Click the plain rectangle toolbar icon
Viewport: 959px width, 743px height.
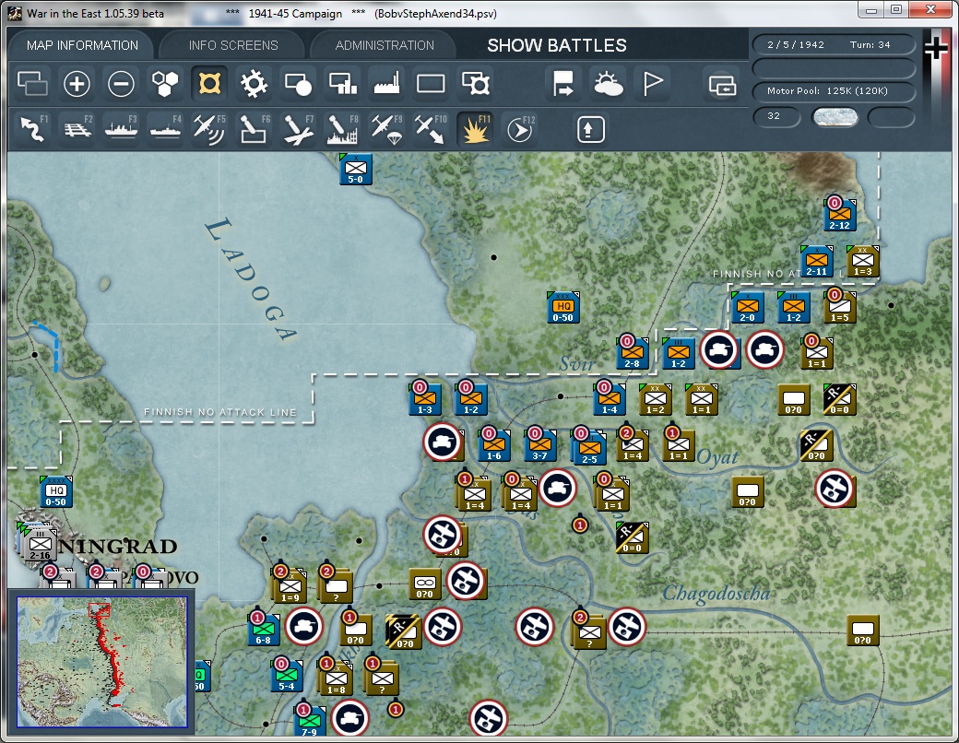click(x=431, y=83)
